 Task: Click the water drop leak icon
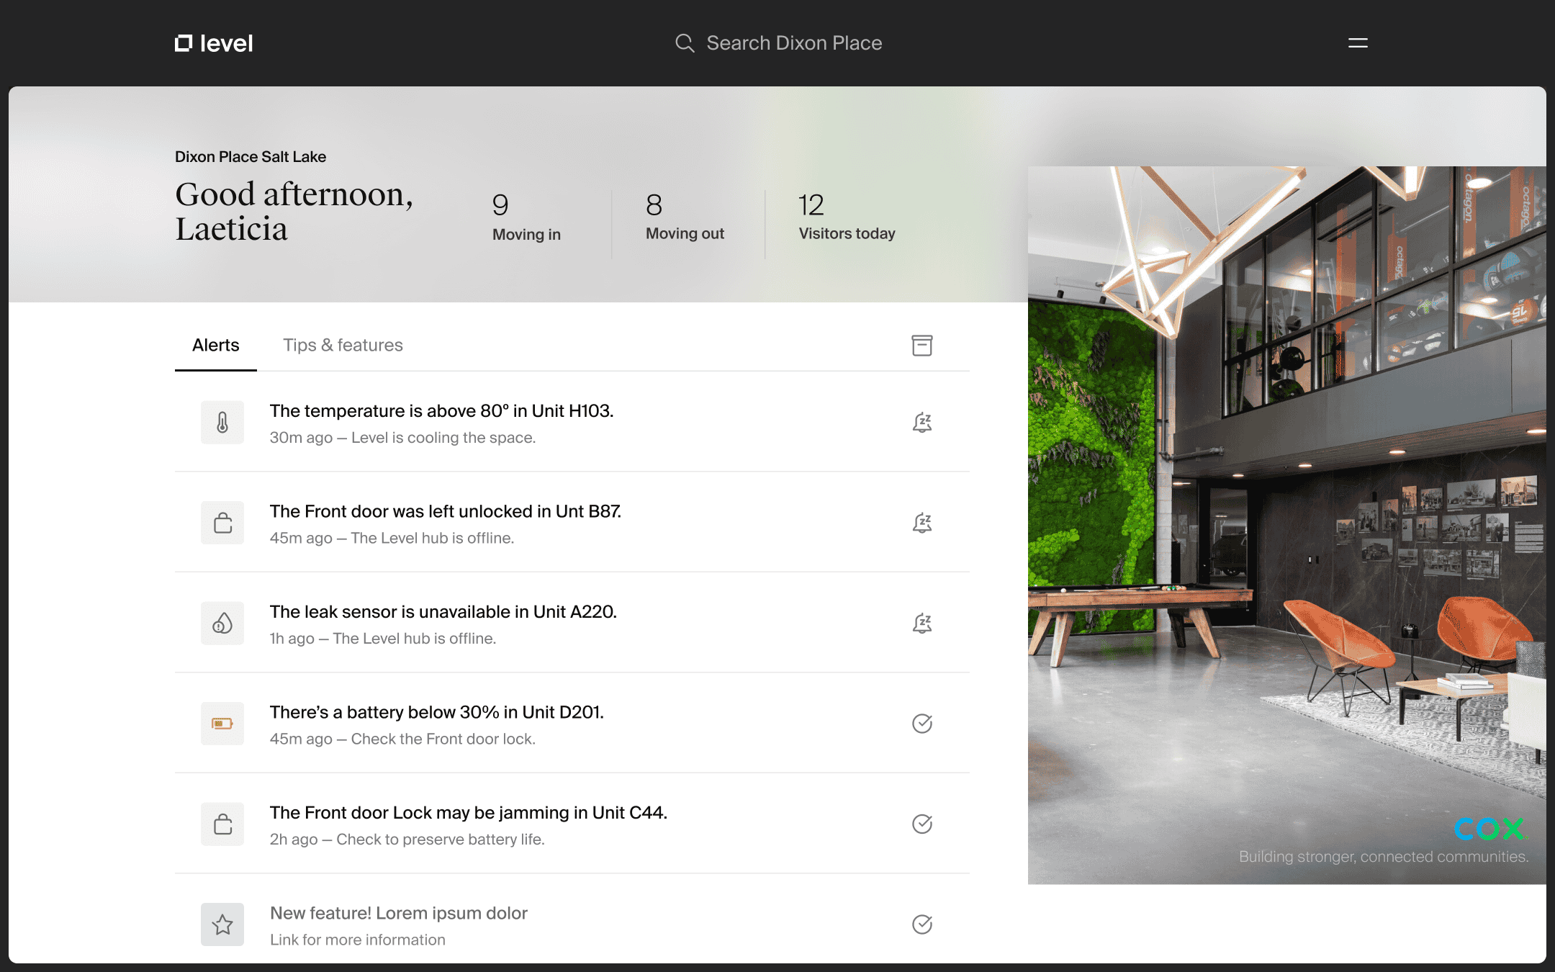coord(222,624)
